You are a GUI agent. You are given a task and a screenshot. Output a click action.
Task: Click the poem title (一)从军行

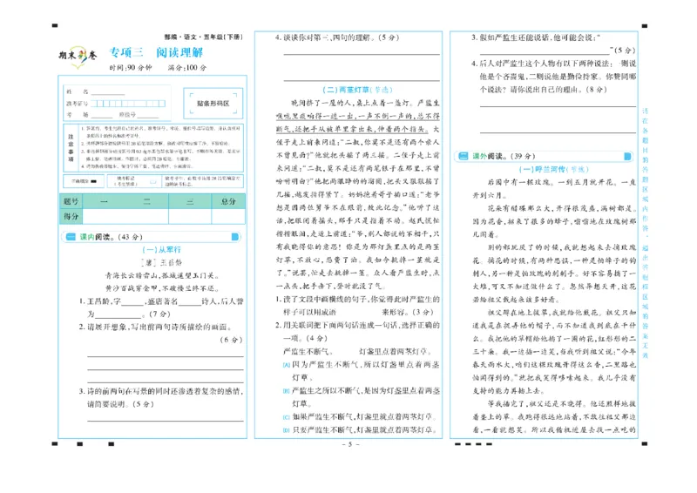coord(161,250)
